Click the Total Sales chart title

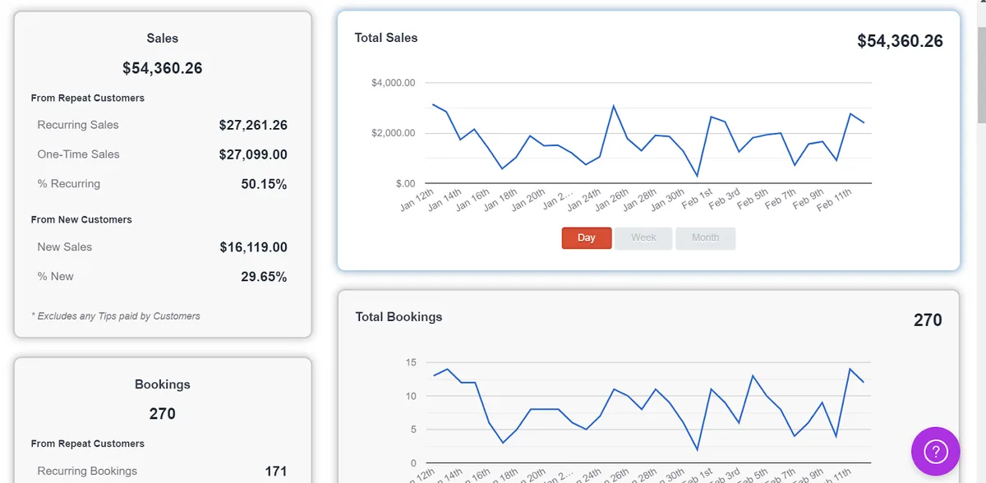pos(386,38)
